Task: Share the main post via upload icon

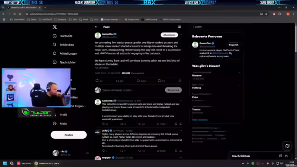Action: click(x=180, y=81)
